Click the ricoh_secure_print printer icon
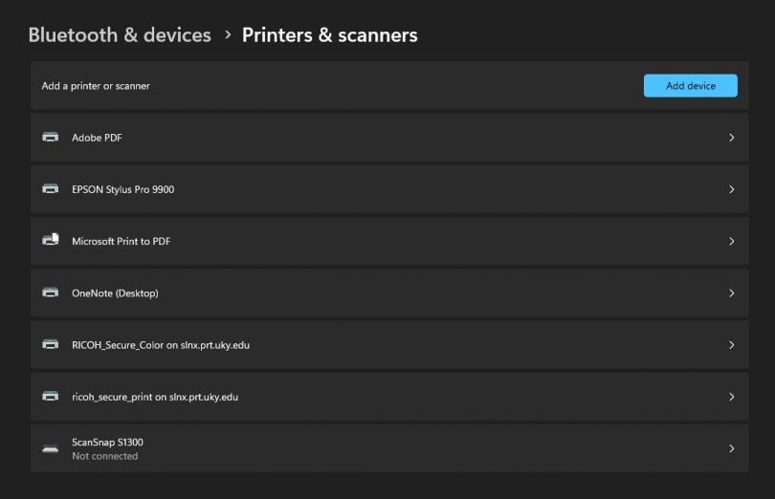The image size is (775, 499). point(50,397)
